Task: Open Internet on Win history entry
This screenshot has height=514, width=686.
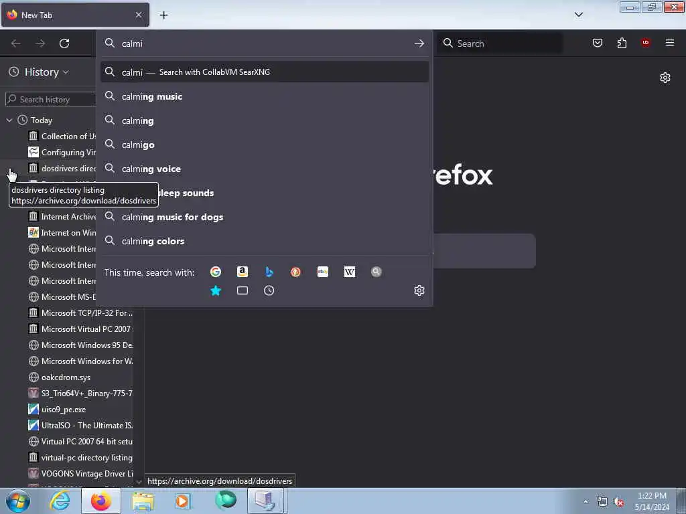Action: [x=62, y=232]
